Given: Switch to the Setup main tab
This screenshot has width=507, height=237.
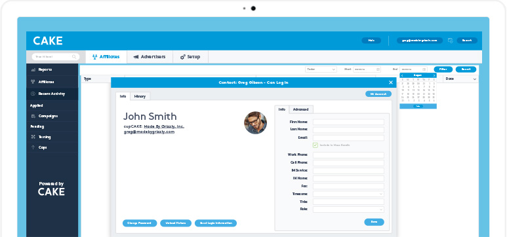Looking at the screenshot, I should point(190,57).
